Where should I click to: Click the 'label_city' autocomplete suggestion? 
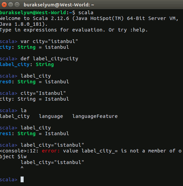click(x=15, y=116)
